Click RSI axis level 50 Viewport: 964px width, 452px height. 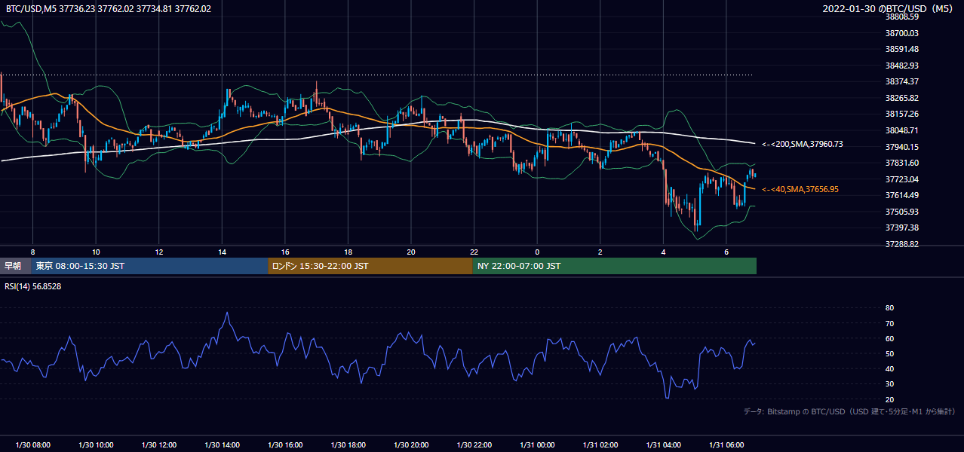pos(889,353)
